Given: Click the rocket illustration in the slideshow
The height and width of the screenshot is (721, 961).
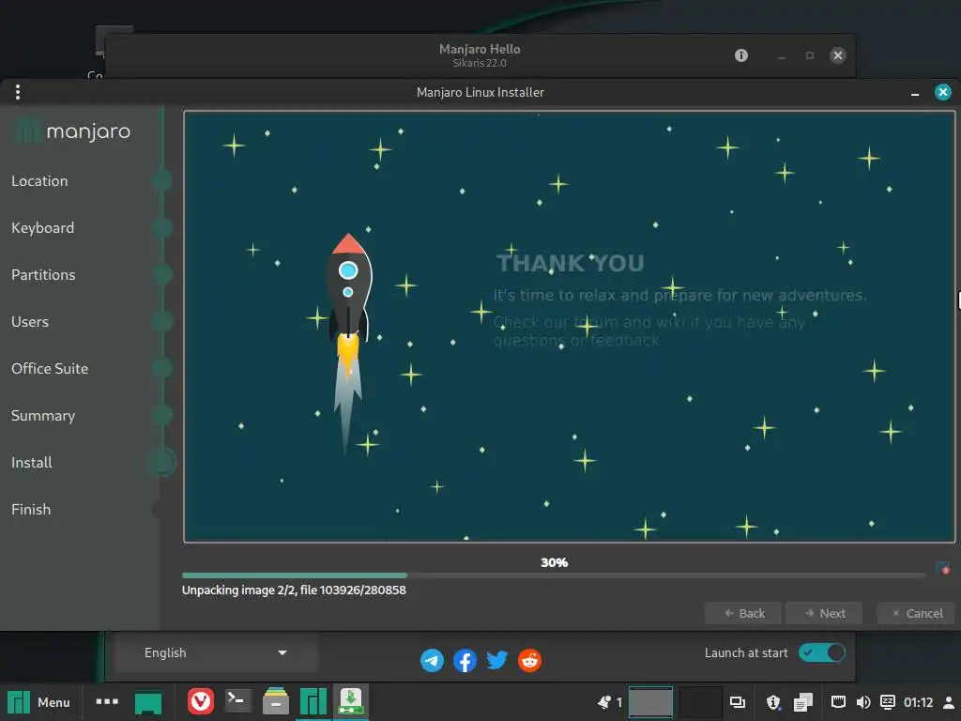Looking at the screenshot, I should click(x=348, y=344).
